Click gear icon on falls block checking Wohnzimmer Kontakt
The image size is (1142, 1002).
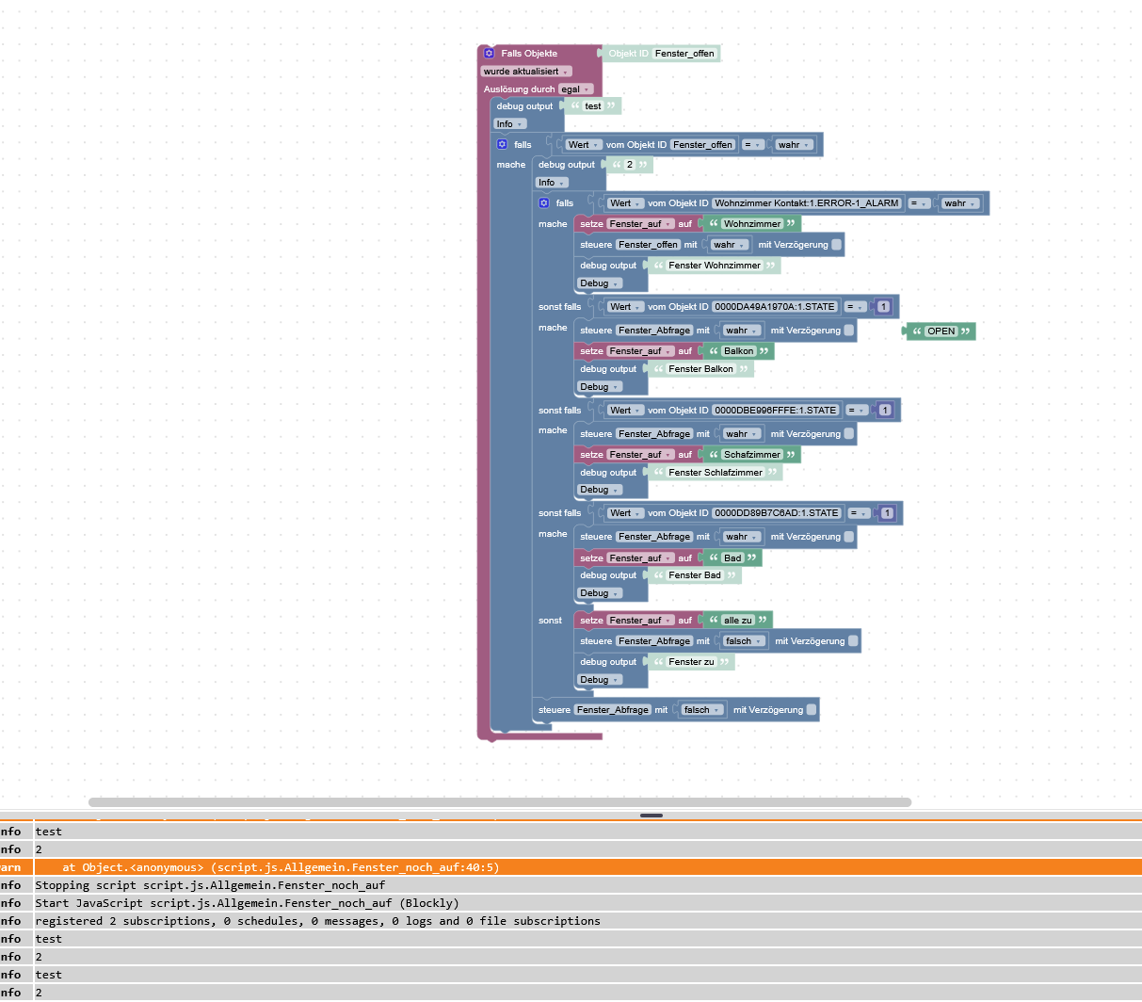point(543,202)
